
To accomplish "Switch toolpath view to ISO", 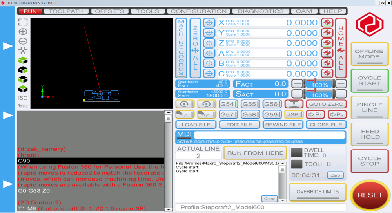I will coord(23,98).
